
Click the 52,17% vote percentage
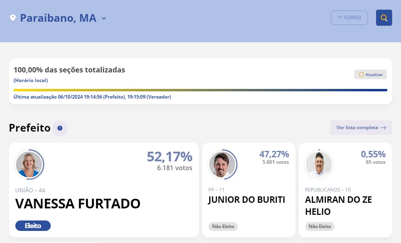pos(169,157)
